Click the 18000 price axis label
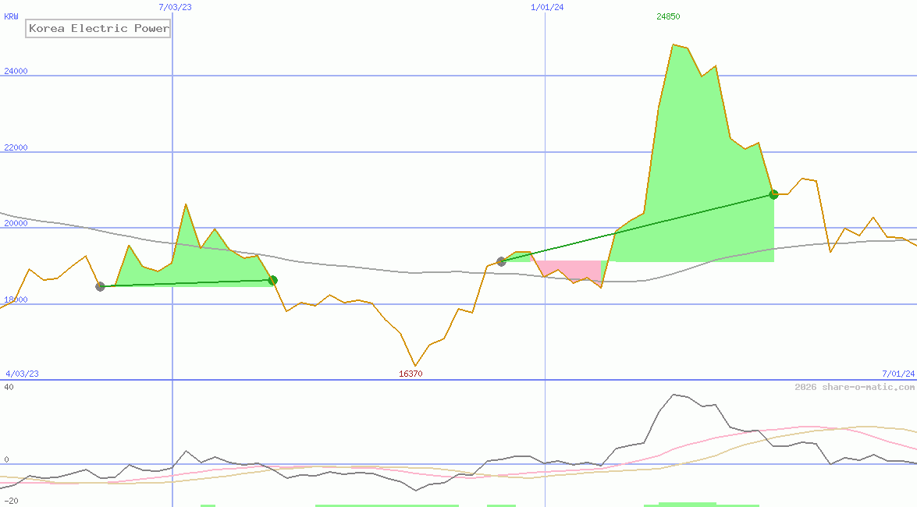Viewport: 917px width, 507px height. pos(16,300)
